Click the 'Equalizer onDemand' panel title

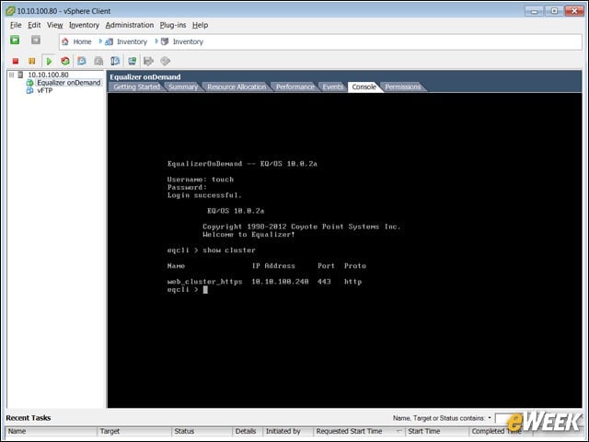[x=145, y=77]
